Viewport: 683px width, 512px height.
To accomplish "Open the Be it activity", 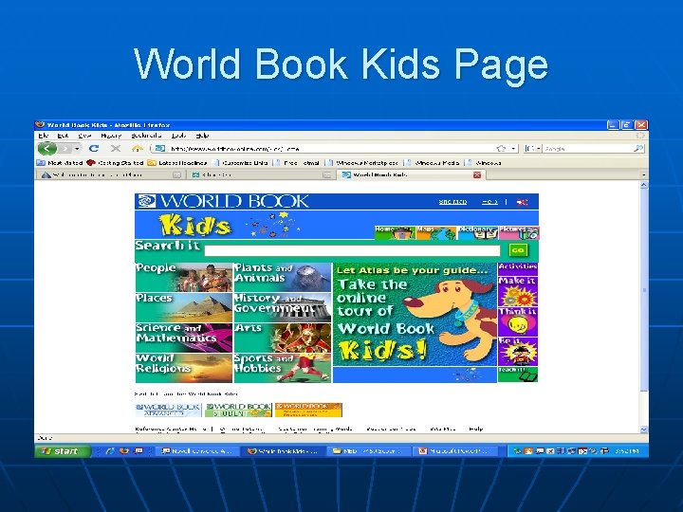I will 518,352.
